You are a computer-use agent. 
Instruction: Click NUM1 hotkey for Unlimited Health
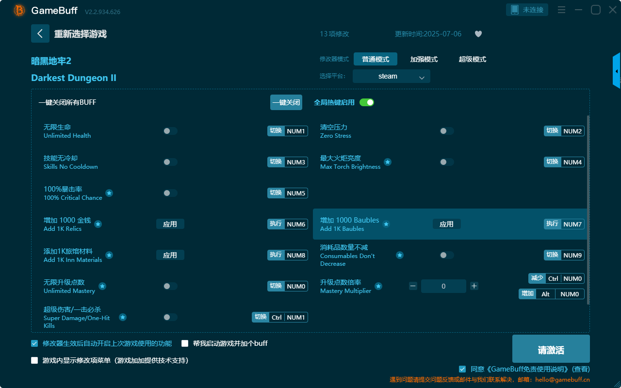click(x=288, y=131)
